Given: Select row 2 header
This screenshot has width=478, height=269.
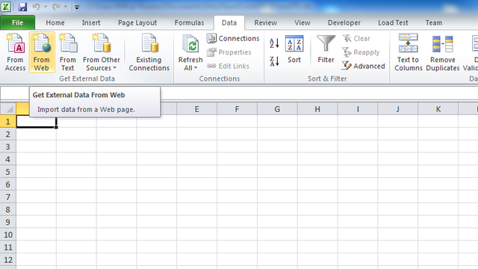Looking at the screenshot, I should [8, 134].
